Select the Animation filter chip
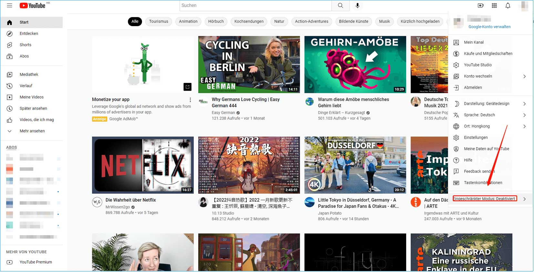 [188, 22]
